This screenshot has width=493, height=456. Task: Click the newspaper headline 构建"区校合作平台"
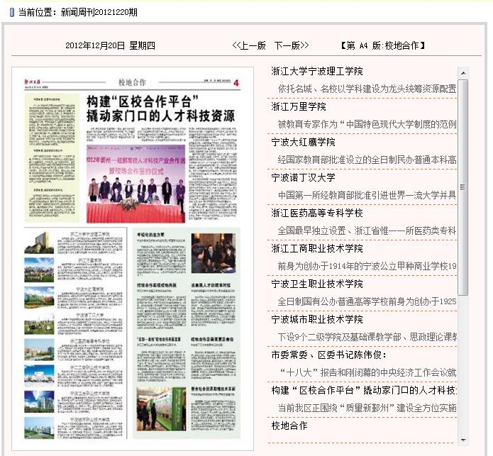[x=160, y=109]
